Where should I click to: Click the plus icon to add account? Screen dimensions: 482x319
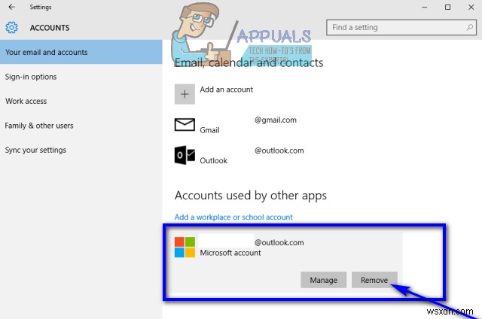coord(185,94)
